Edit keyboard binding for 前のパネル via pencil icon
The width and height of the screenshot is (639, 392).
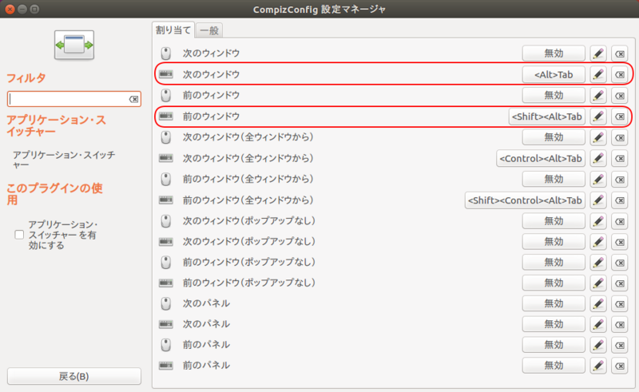point(597,366)
